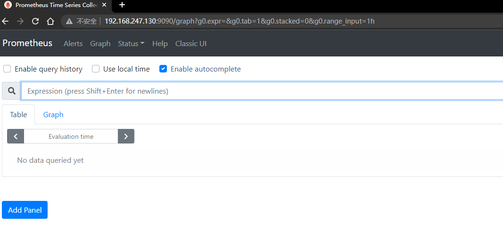The height and width of the screenshot is (239, 503).
Task: Open a new browser tab with plus icon
Action: pos(122,5)
